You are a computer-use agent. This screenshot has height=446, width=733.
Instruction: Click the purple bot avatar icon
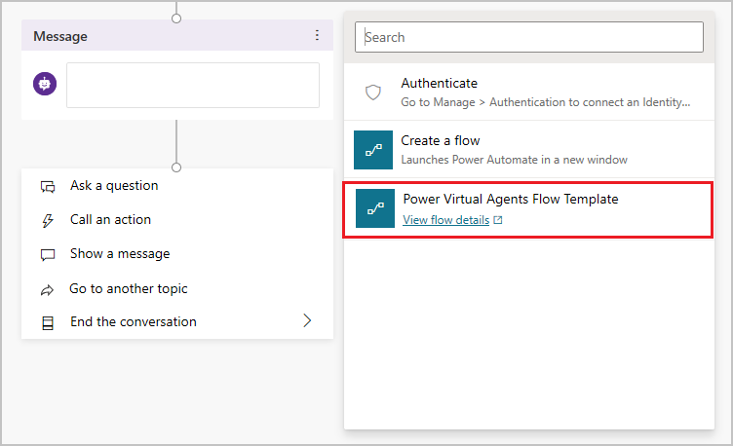tap(45, 84)
